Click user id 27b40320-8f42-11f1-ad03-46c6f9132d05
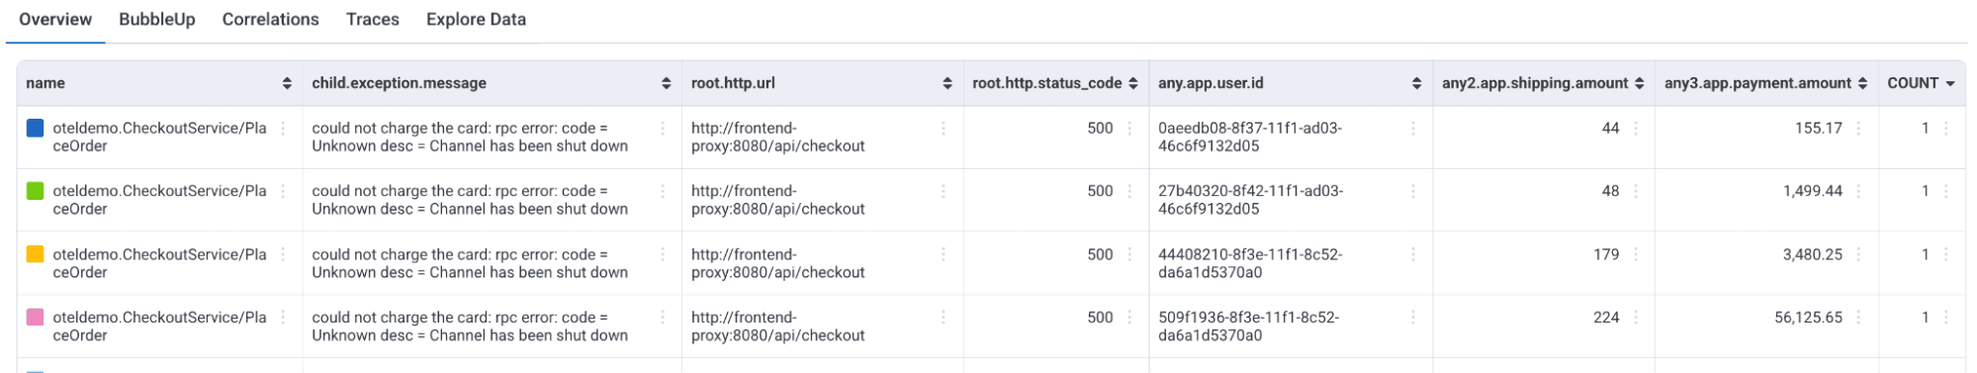This screenshot has height=373, width=1977. tap(1250, 200)
